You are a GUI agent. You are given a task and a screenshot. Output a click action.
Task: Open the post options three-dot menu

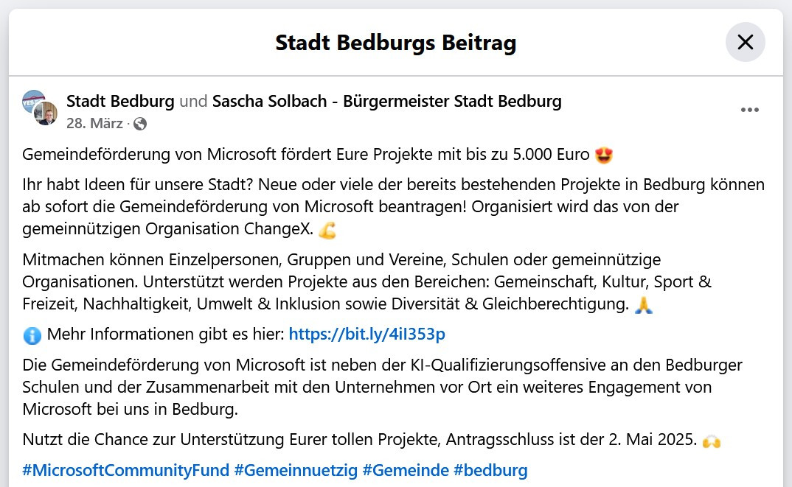[x=749, y=111]
